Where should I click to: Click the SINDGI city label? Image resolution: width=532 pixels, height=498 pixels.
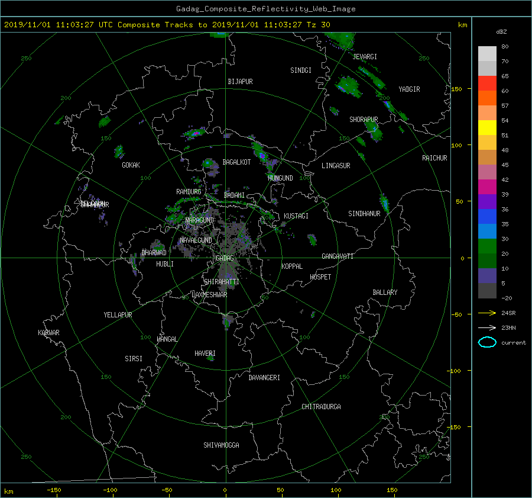click(301, 70)
